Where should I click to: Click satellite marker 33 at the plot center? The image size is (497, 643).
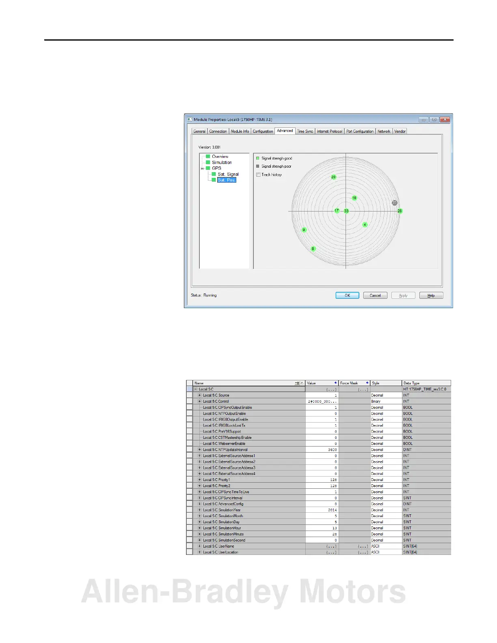tap(346, 211)
